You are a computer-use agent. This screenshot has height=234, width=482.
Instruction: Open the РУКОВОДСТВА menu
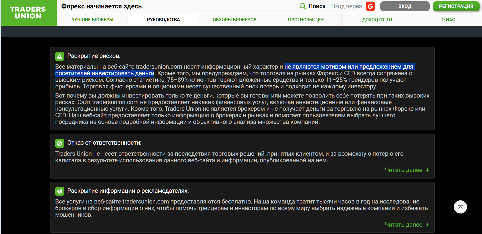(163, 20)
